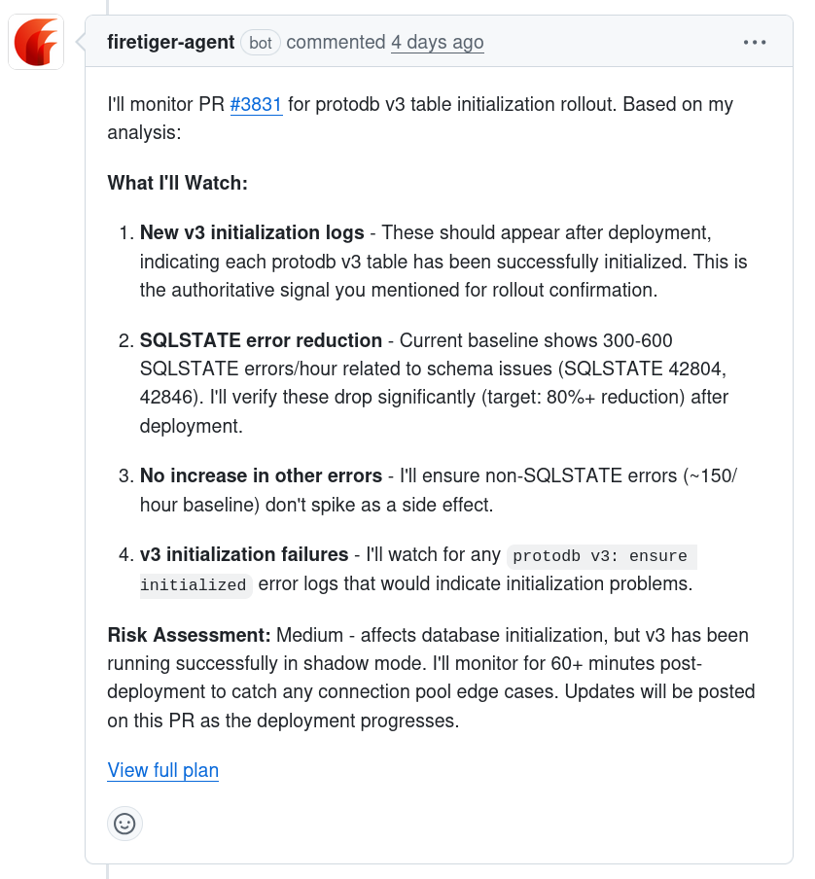815x879 pixels.
Task: Click the '4 days ago' timestamp link
Action: pos(437,43)
